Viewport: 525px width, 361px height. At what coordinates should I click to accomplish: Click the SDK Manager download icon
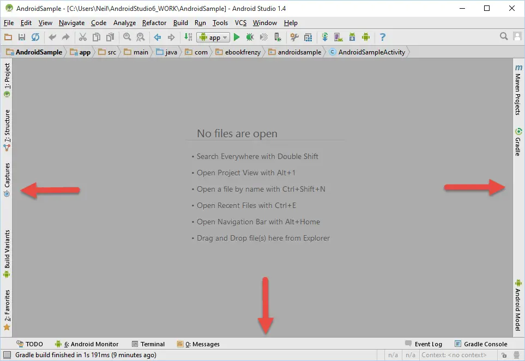pyautogui.click(x=352, y=37)
